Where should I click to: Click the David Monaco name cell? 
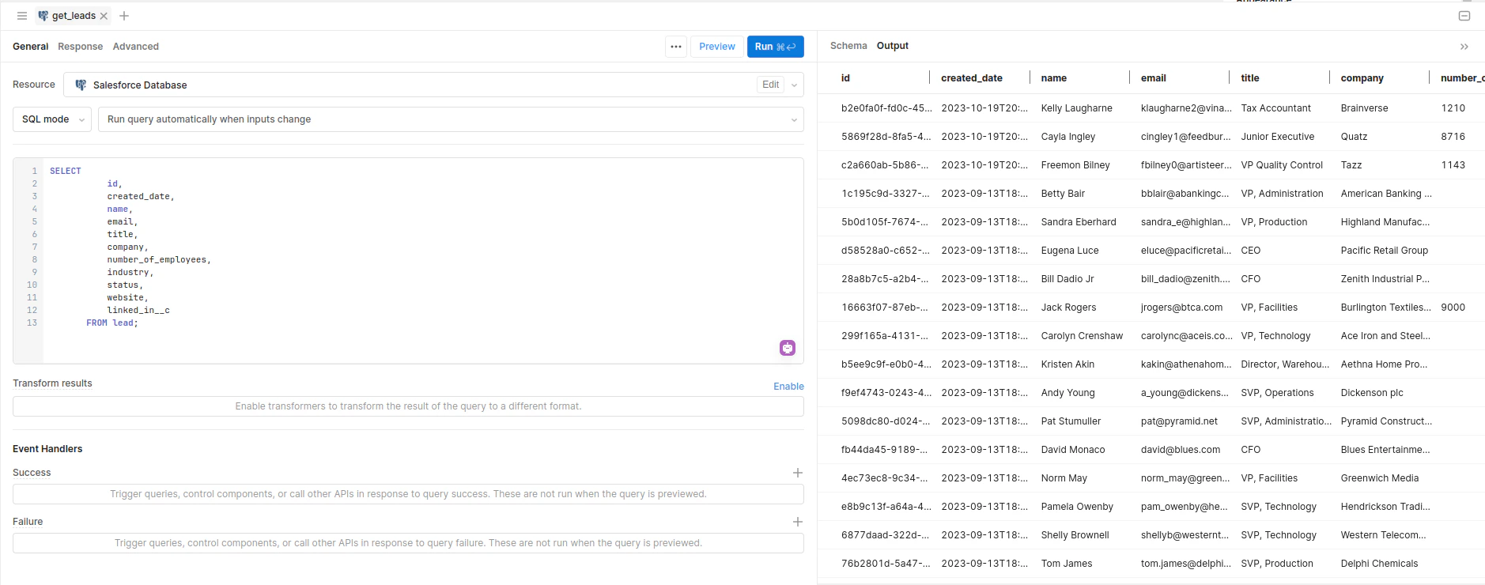click(x=1073, y=450)
